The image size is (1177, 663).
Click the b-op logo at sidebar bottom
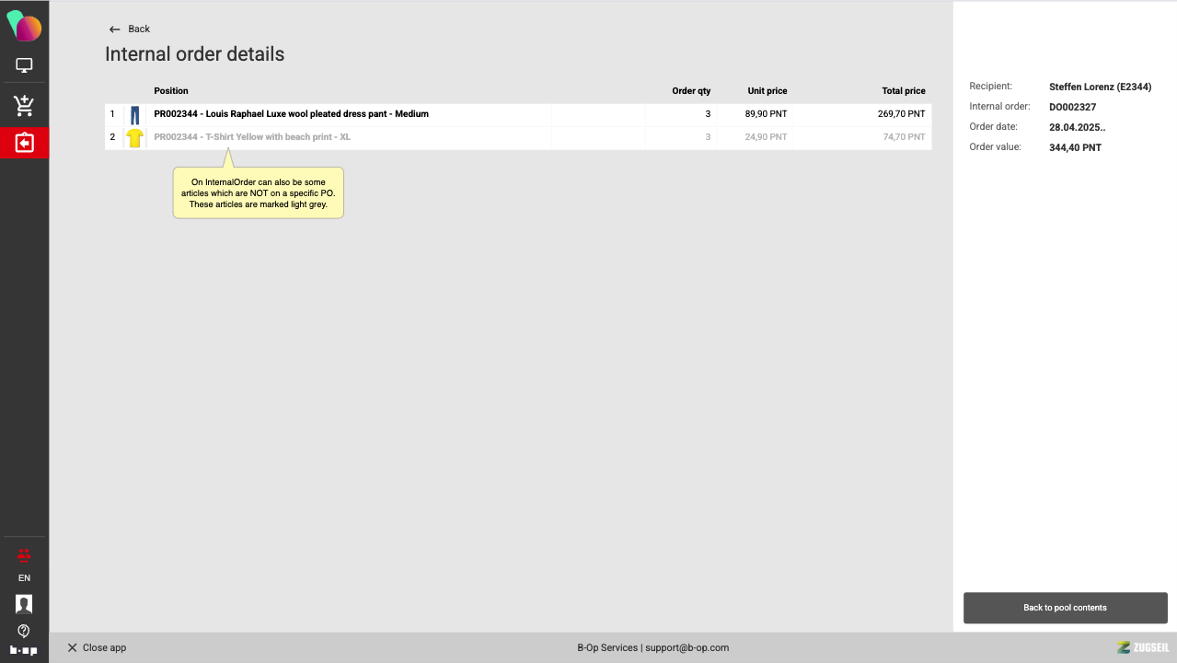pos(24,650)
